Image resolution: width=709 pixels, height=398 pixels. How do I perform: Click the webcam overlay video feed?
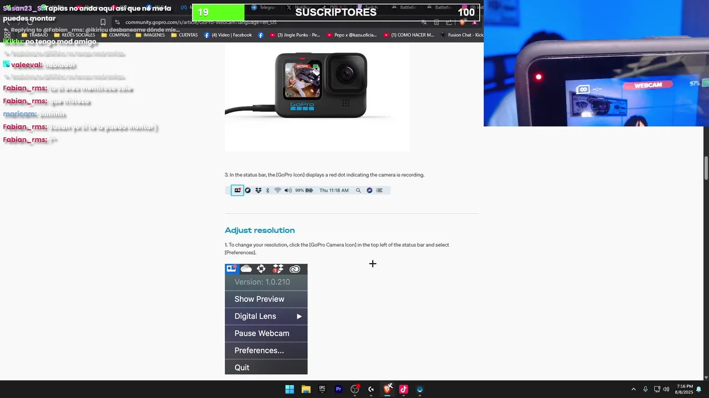coord(597,63)
